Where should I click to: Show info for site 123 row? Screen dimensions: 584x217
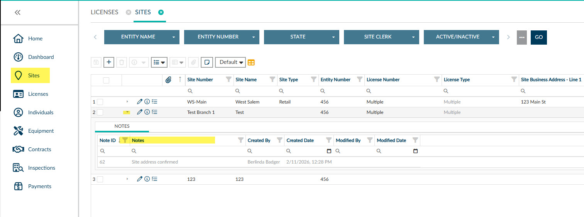[147, 179]
